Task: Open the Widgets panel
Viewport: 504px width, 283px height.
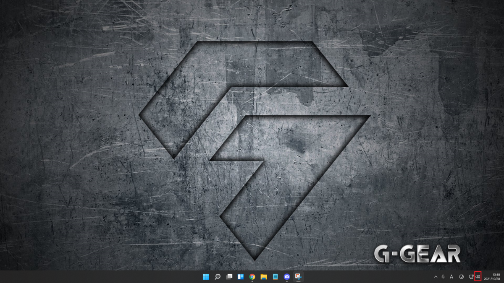Action: click(x=241, y=277)
